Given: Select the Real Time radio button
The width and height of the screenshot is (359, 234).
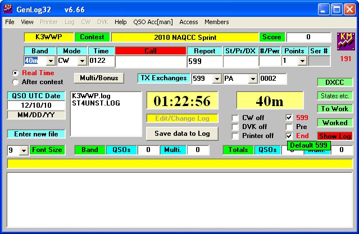Looking at the screenshot, I should tap(15, 73).
